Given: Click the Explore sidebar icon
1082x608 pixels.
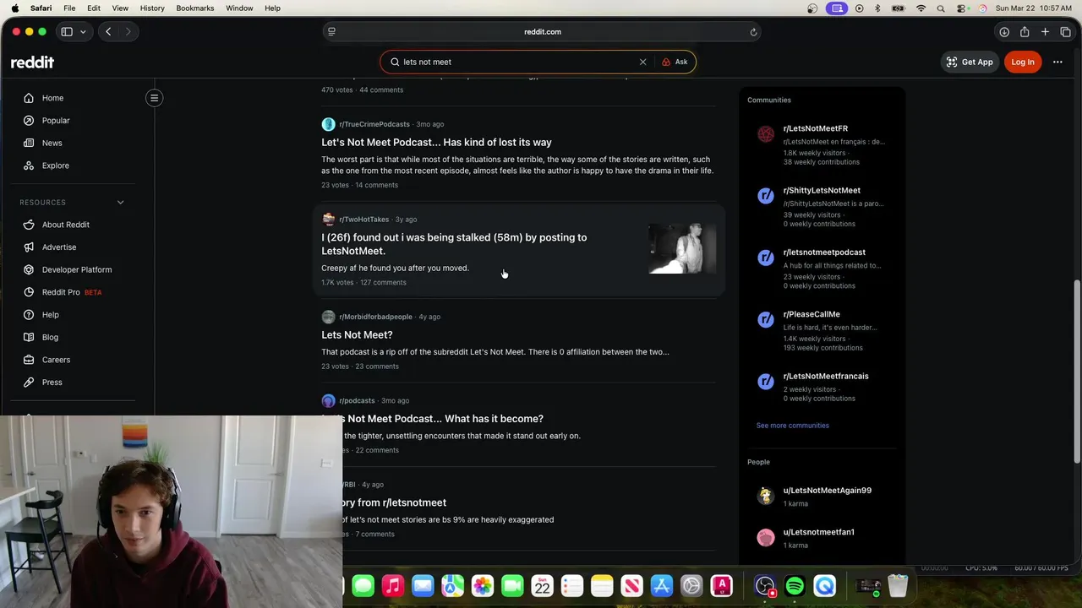Looking at the screenshot, I should click(29, 166).
